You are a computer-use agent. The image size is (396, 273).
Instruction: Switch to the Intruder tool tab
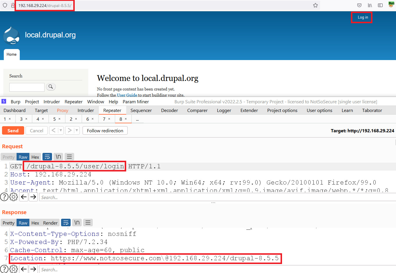pyautogui.click(x=85, y=110)
